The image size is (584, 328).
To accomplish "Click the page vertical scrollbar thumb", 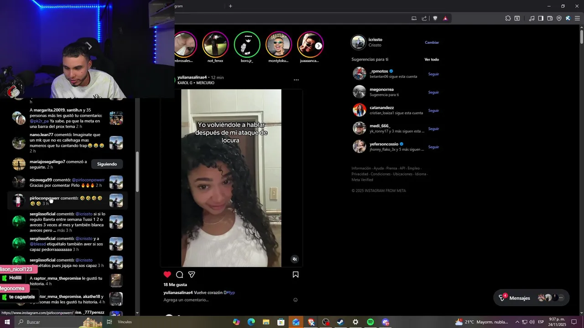I will [582, 36].
